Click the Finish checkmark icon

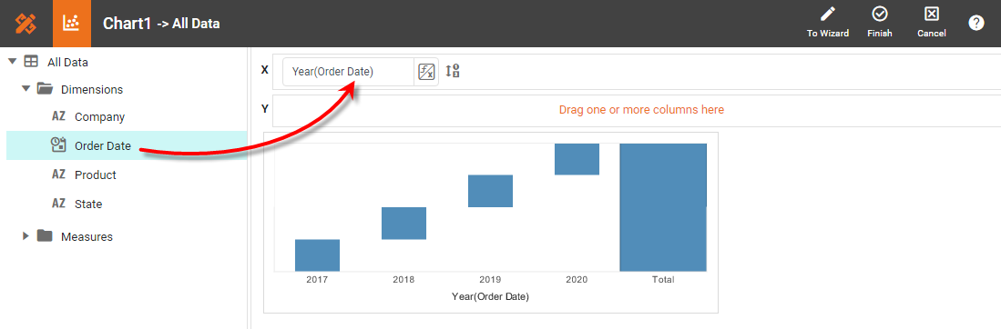pos(880,14)
